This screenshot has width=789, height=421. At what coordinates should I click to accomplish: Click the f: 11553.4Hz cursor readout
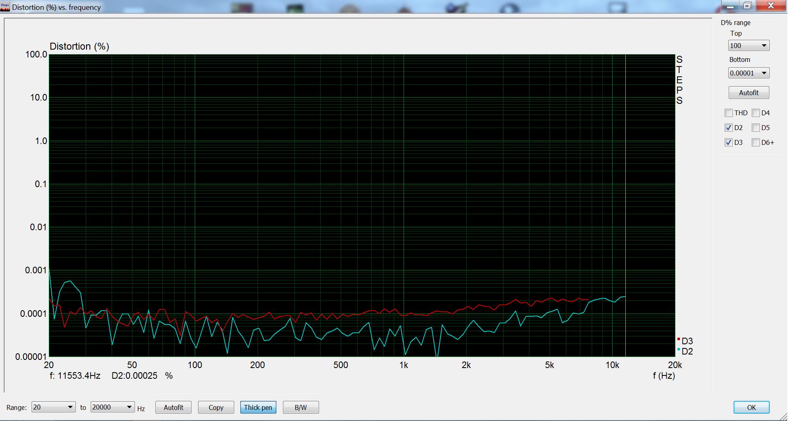[x=75, y=375]
